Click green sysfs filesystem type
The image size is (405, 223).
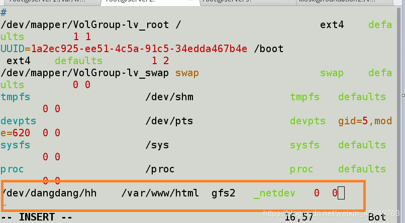[x=305, y=145]
